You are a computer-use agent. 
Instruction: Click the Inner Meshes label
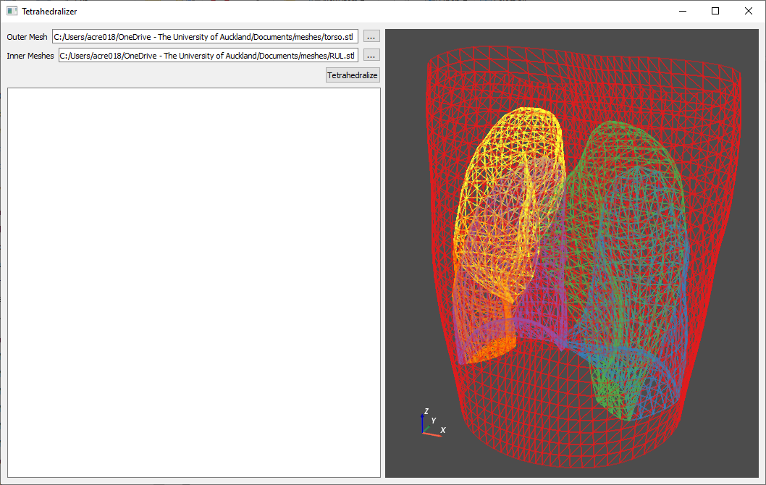30,55
